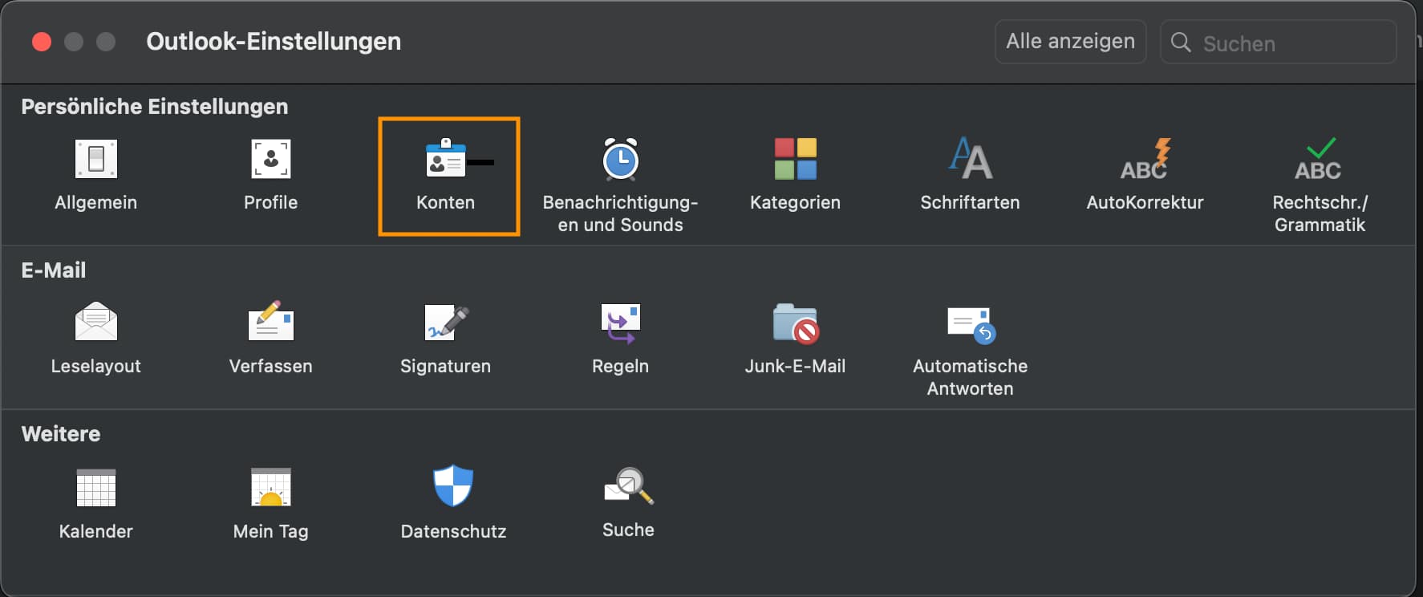Viewport: 1423px width, 597px height.
Task: Click the Alle anzeigen button
Action: click(x=1070, y=42)
